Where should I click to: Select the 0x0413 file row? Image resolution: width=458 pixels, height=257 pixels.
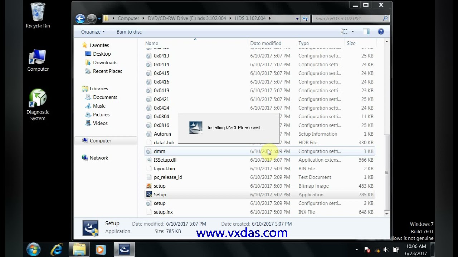tap(260, 56)
